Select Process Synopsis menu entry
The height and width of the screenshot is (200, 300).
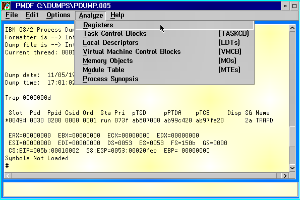click(x=165, y=79)
